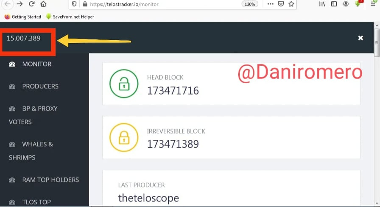Screen dimensions: 380x207
Task: Click the LAST PRODUCER label
Action: coord(142,185)
